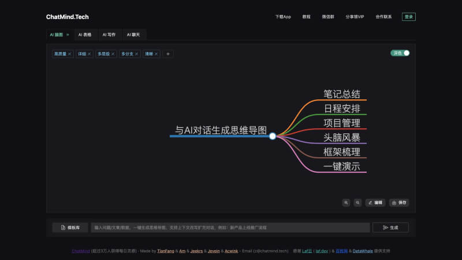Save the mind map with 保存
Viewport: 462px width, 260px height.
pyautogui.click(x=399, y=203)
